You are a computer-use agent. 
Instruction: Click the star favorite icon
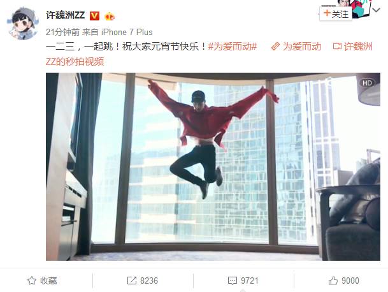tap(32, 281)
